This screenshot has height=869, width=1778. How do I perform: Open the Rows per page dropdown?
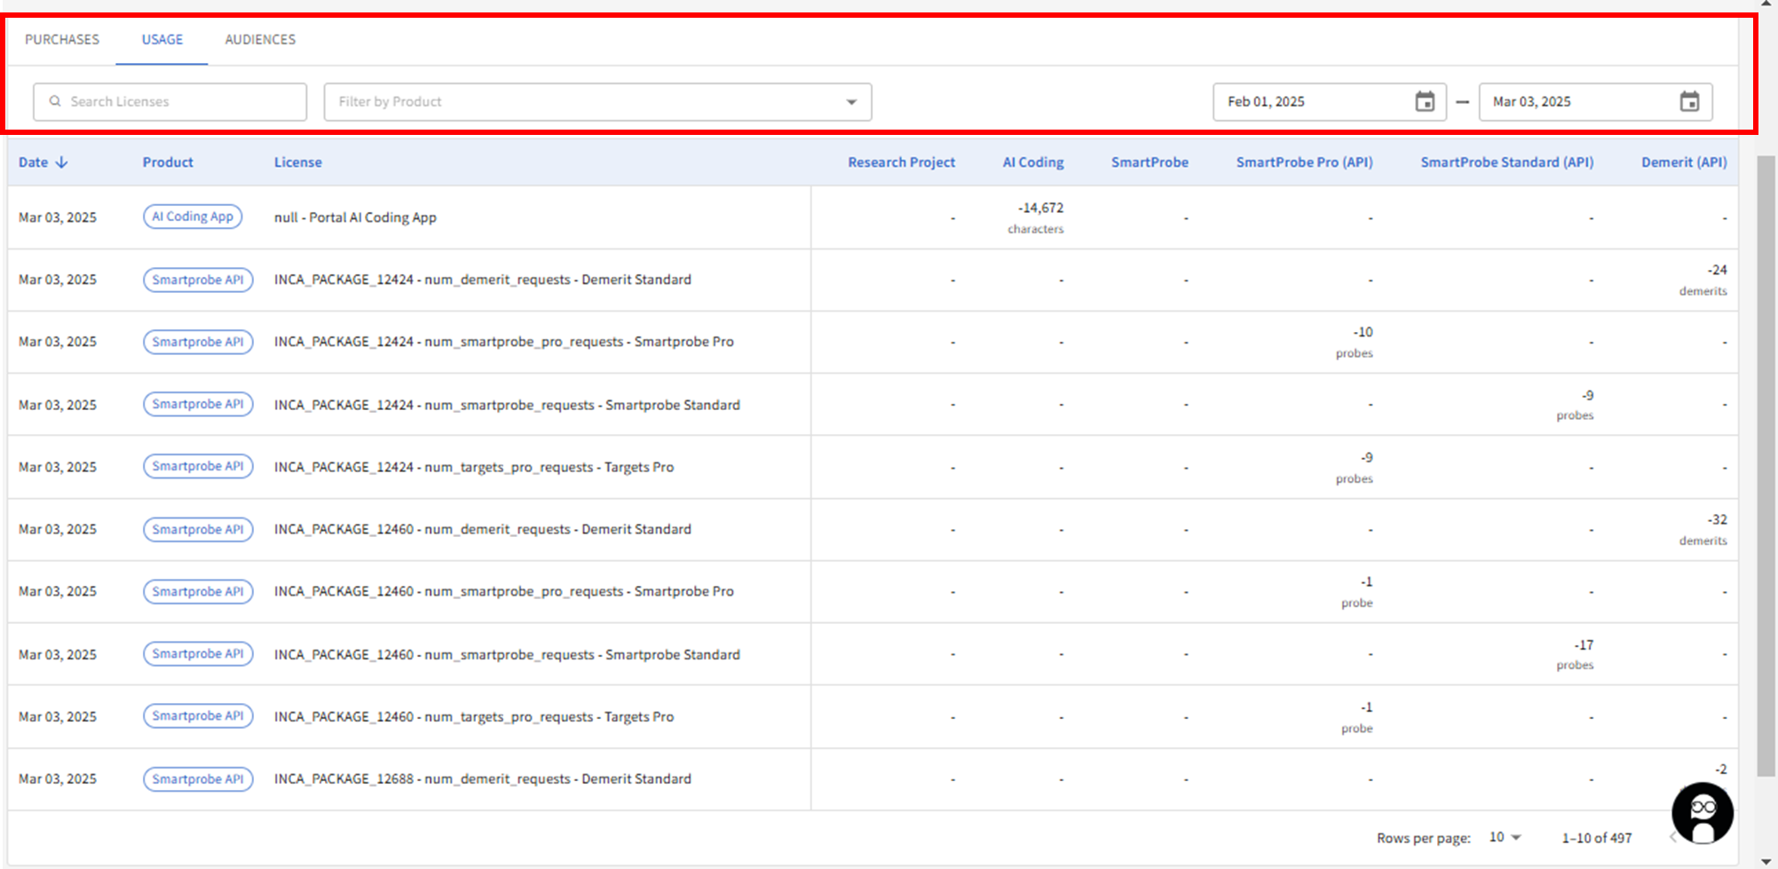point(1505,837)
